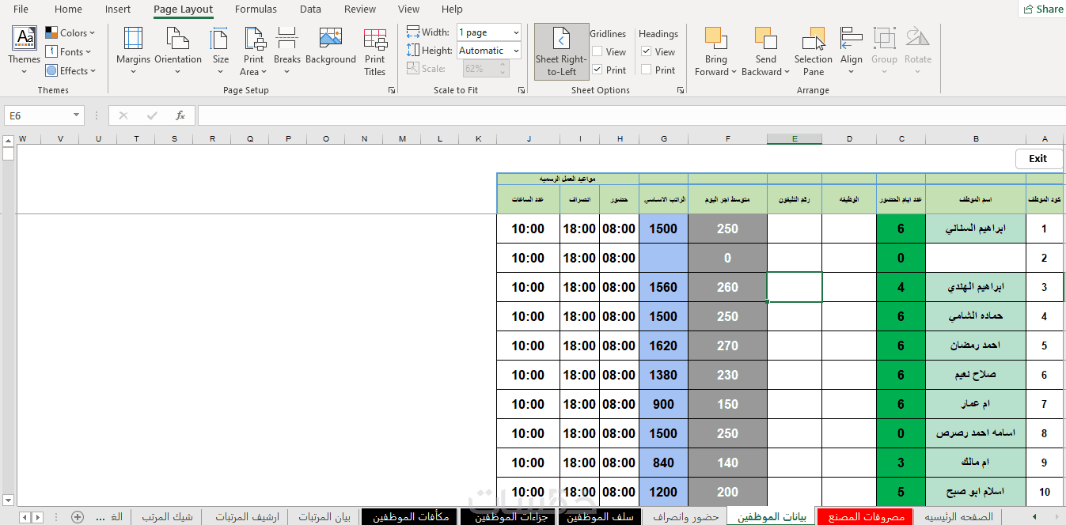The image size is (1066, 525).
Task: Switch to the Formulas tab
Action: [x=256, y=9]
